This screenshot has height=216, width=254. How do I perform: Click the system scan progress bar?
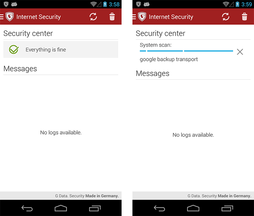tap(186, 51)
